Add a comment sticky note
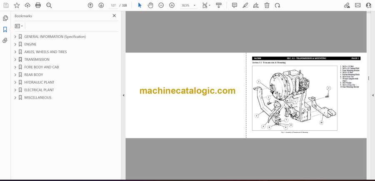The height and width of the screenshot is (181, 375). pos(235,5)
